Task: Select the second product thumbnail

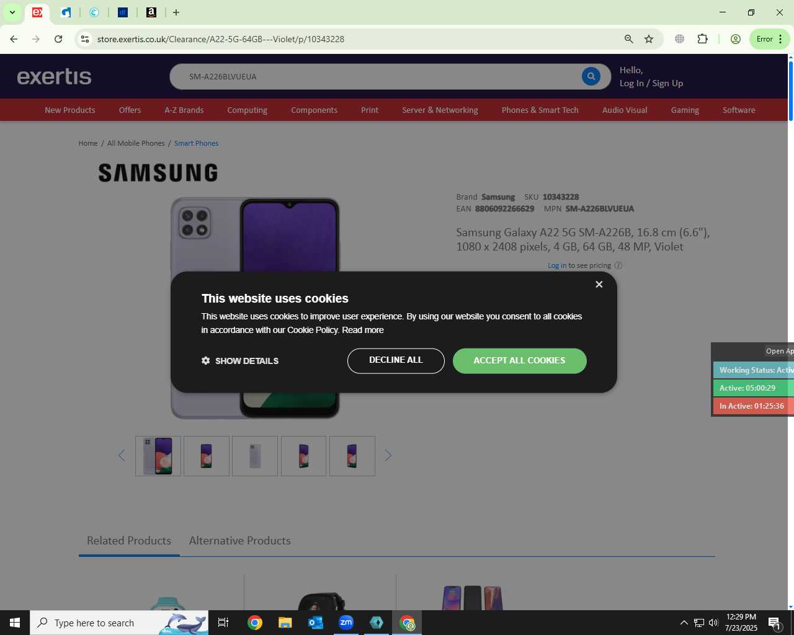Action: click(x=207, y=456)
